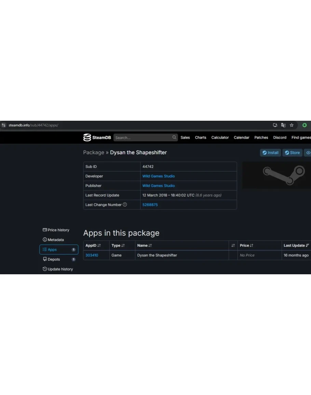
Task: Sort the table by Last Update column
Action: (x=296, y=246)
